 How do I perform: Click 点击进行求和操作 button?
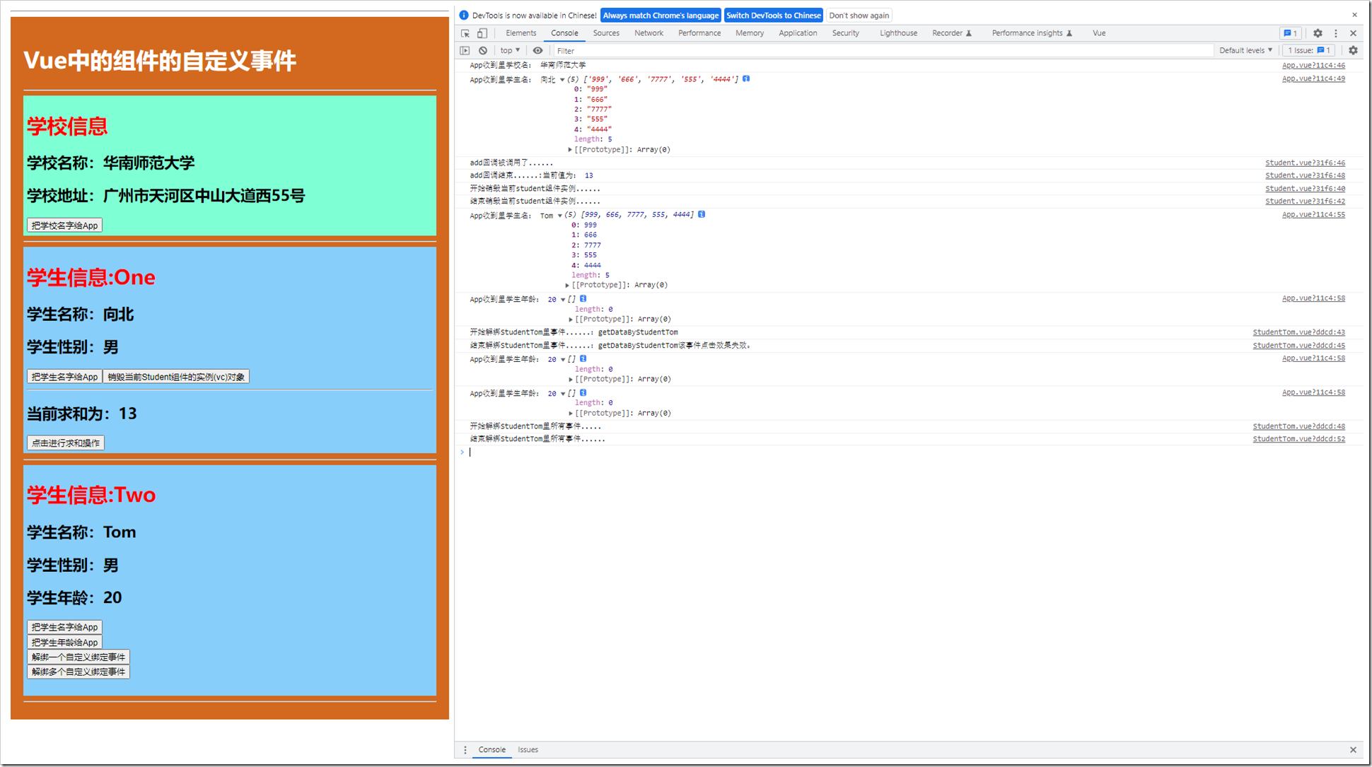66,442
